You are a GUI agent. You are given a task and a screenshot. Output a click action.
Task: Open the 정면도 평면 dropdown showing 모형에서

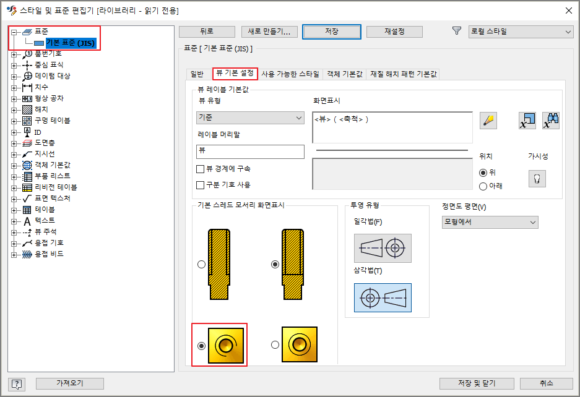click(489, 222)
